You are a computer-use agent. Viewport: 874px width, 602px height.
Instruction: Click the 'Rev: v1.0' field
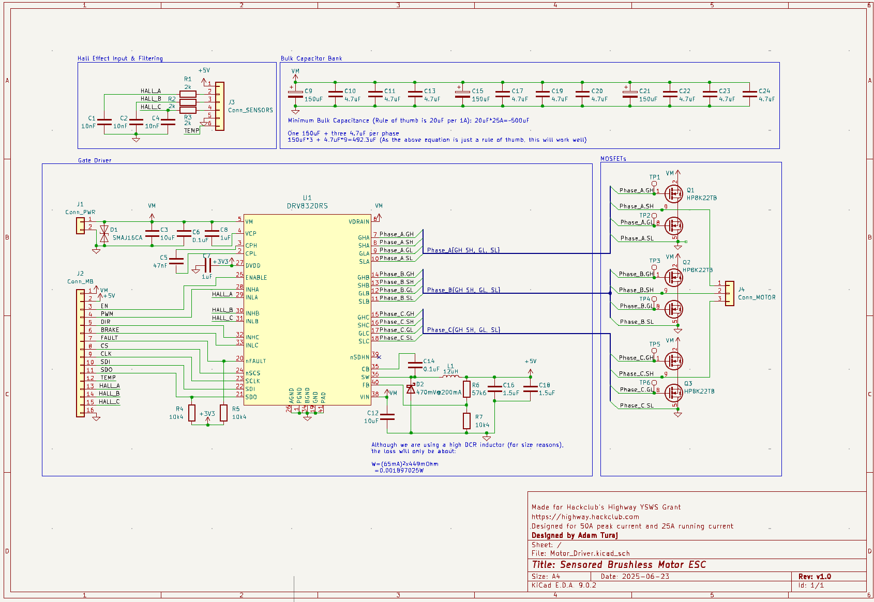(815, 577)
